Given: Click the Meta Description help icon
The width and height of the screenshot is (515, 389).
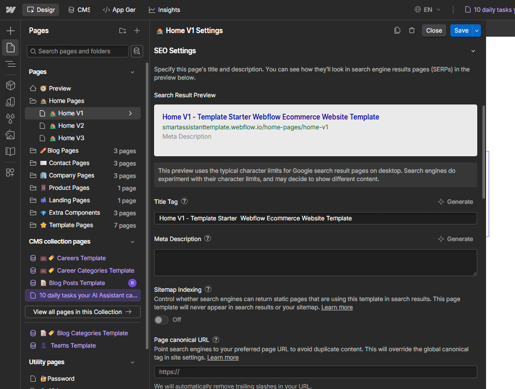Looking at the screenshot, I should [207, 238].
